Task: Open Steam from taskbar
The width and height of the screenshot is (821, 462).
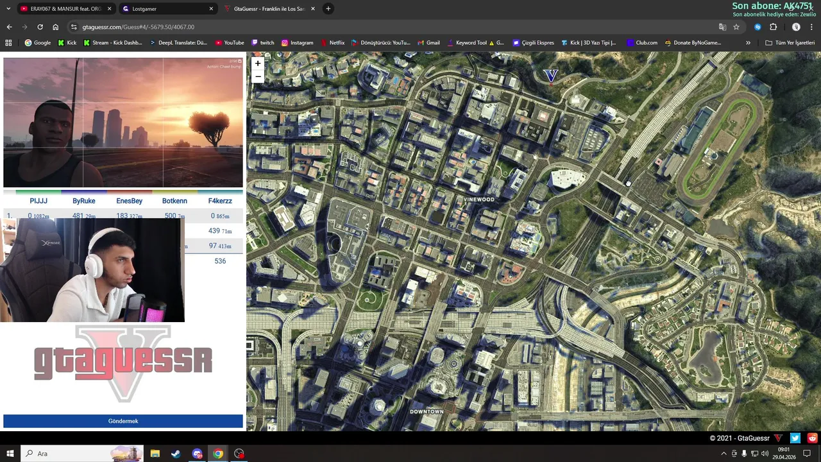Action: 176,454
